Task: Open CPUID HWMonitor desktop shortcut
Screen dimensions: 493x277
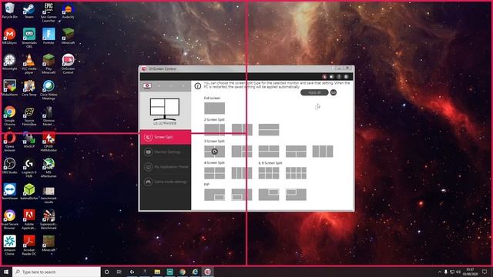Action: [49, 142]
